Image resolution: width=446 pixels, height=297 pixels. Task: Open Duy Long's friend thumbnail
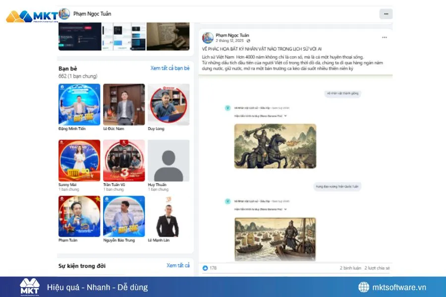pyautogui.click(x=168, y=104)
